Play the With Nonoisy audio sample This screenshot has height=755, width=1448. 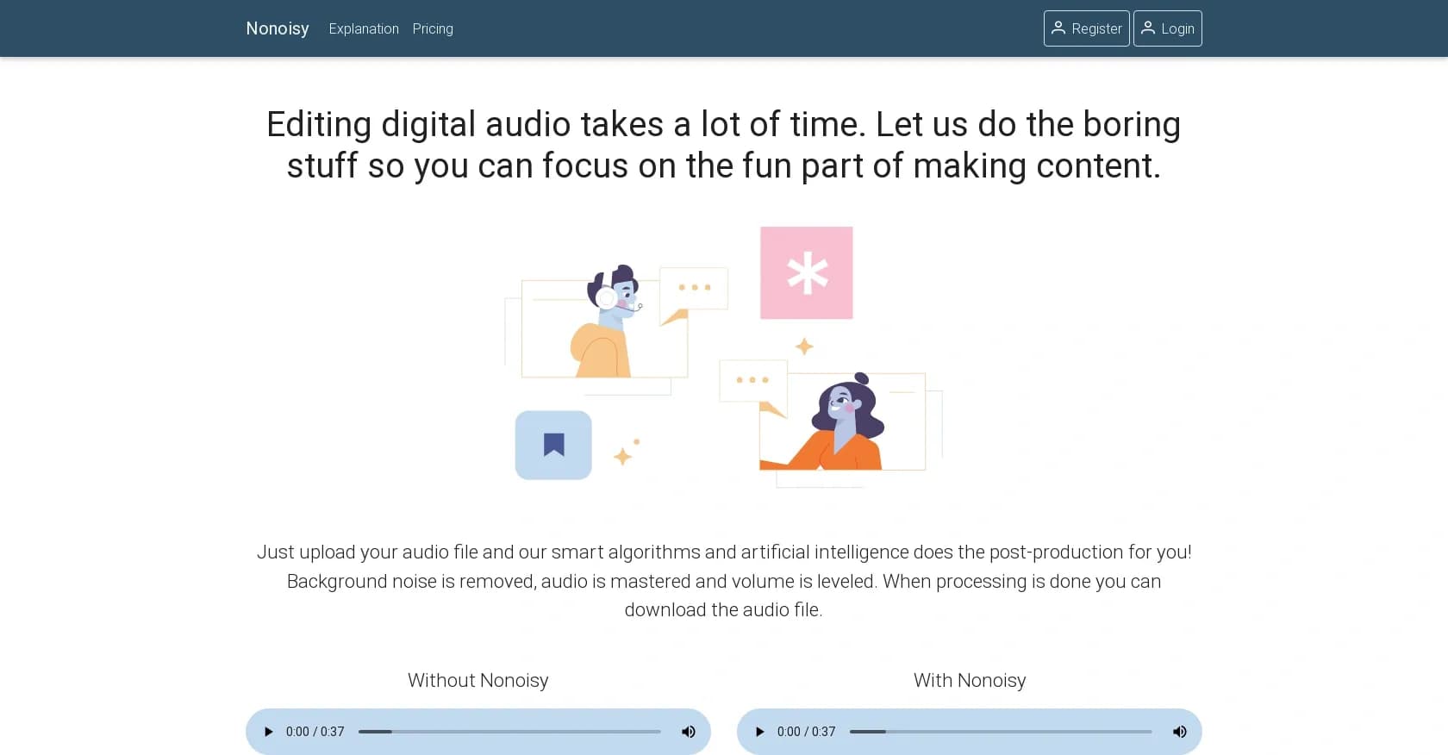pos(759,732)
